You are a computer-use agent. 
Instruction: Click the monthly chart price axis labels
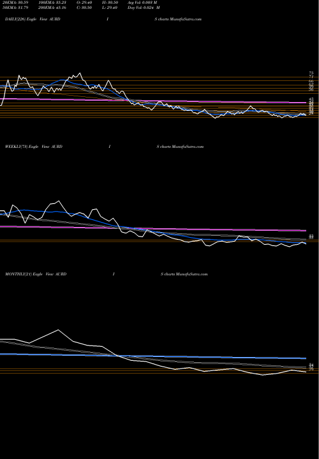tap(311, 367)
